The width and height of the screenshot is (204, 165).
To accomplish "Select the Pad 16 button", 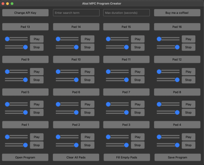I will pyautogui.click(x=177, y=27).
